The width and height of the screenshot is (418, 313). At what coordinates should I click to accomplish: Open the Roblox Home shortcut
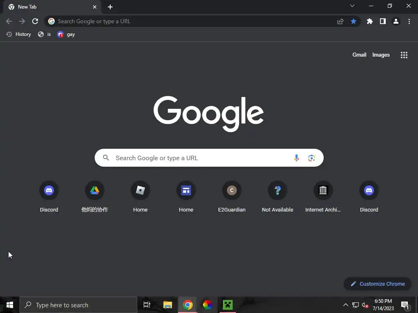[140, 197]
